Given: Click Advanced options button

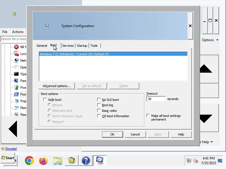Looking at the screenshot, I should point(57,86).
